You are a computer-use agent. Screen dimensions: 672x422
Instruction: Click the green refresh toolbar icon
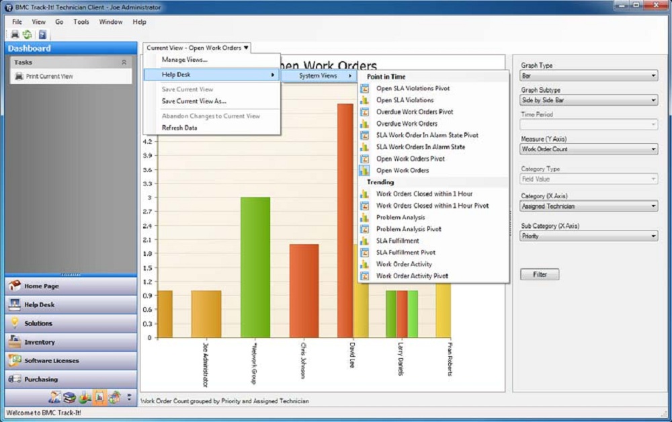28,34
